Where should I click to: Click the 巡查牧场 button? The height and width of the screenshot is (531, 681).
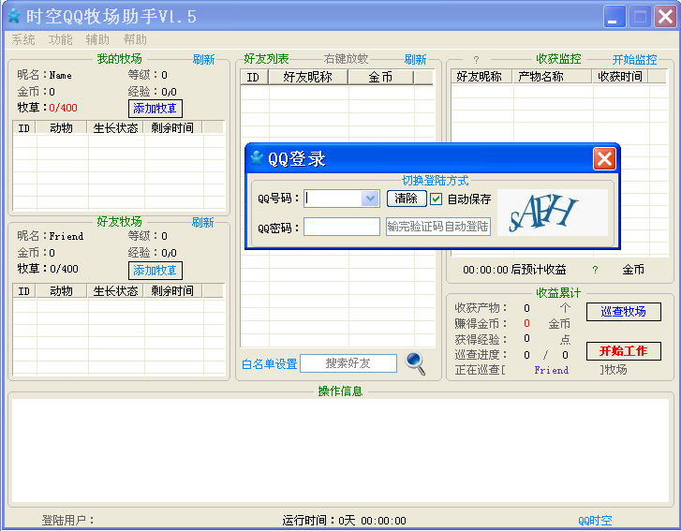[x=623, y=311]
